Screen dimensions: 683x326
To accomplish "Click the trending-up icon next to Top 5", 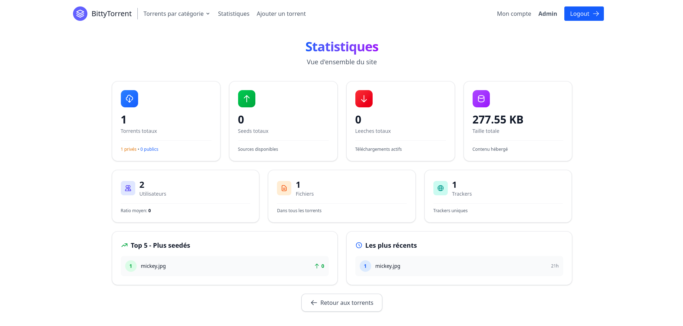I will (x=124, y=245).
